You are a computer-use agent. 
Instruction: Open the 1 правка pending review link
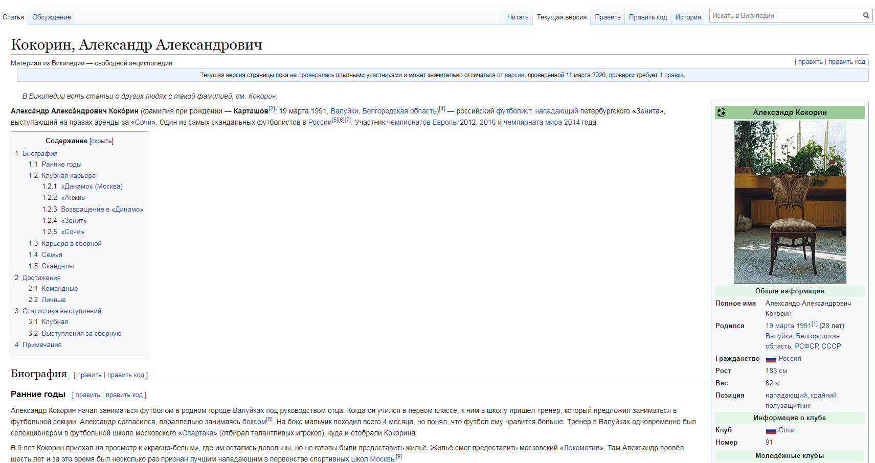[671, 76]
